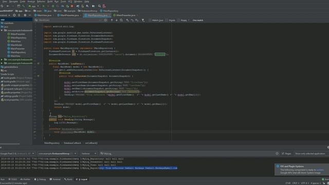Open the TODO tool window tab
Image resolution: width=329 pixels, height=185 pixels.
click(13, 179)
